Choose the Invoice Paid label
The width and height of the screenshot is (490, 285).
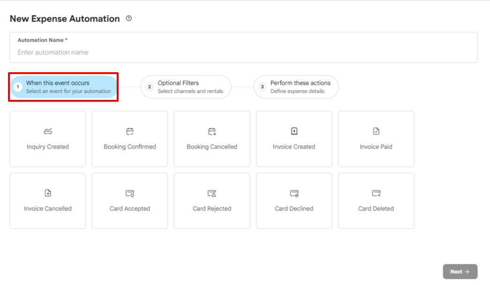pyautogui.click(x=376, y=147)
